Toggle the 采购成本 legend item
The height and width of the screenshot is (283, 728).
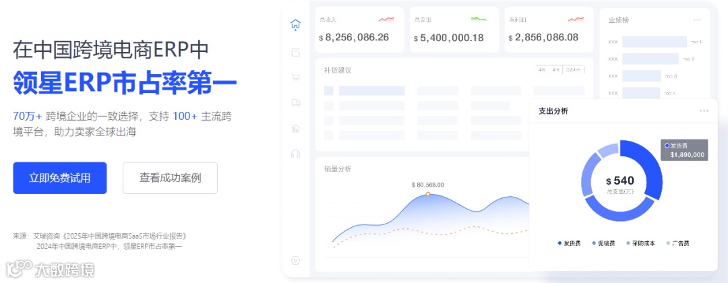coord(641,243)
